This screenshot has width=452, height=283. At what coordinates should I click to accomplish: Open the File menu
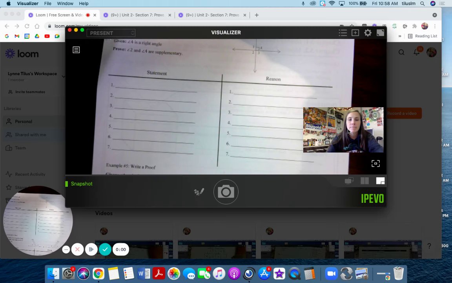pos(47,4)
